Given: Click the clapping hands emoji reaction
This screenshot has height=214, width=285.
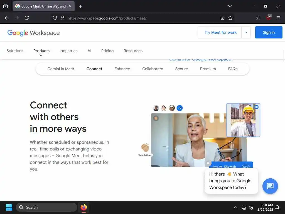Looking at the screenshot, I should (x=145, y=148).
